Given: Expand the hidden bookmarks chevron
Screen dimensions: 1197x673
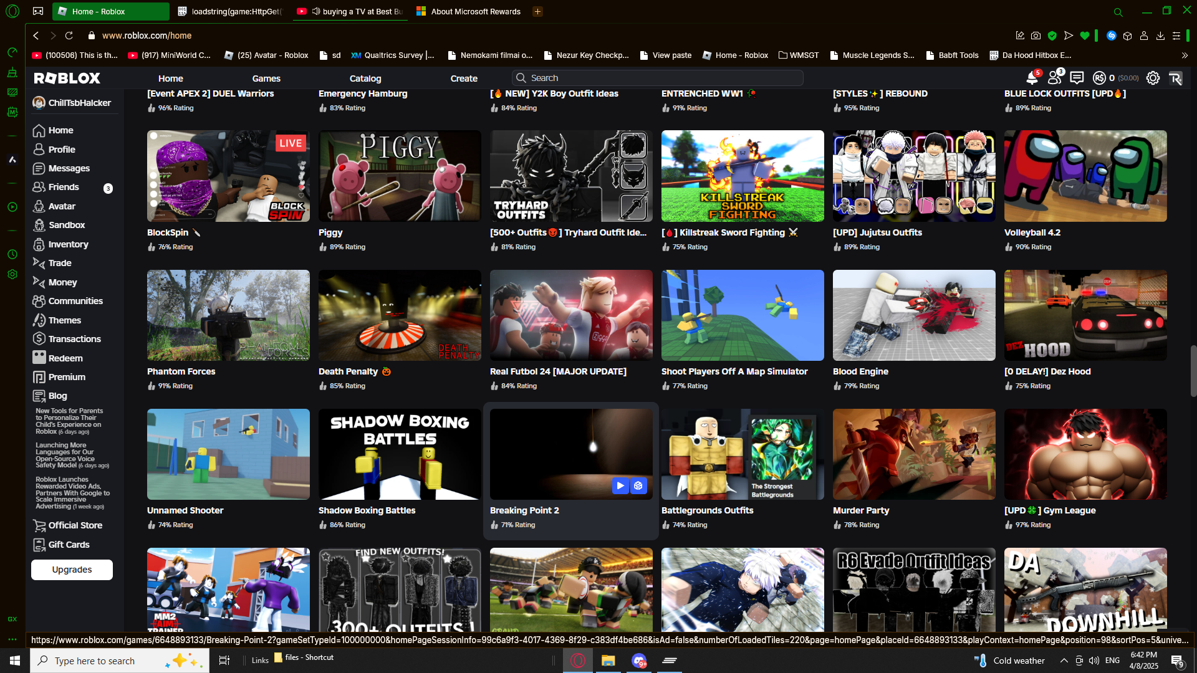Looking at the screenshot, I should coord(1185,55).
